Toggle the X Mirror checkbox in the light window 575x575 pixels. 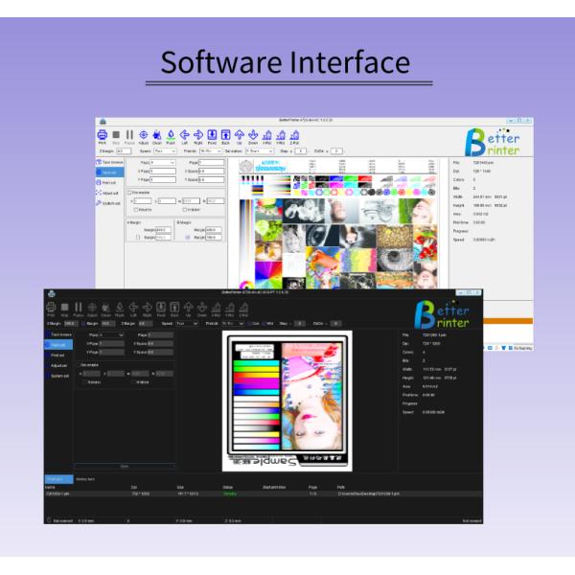pyautogui.click(x=136, y=209)
